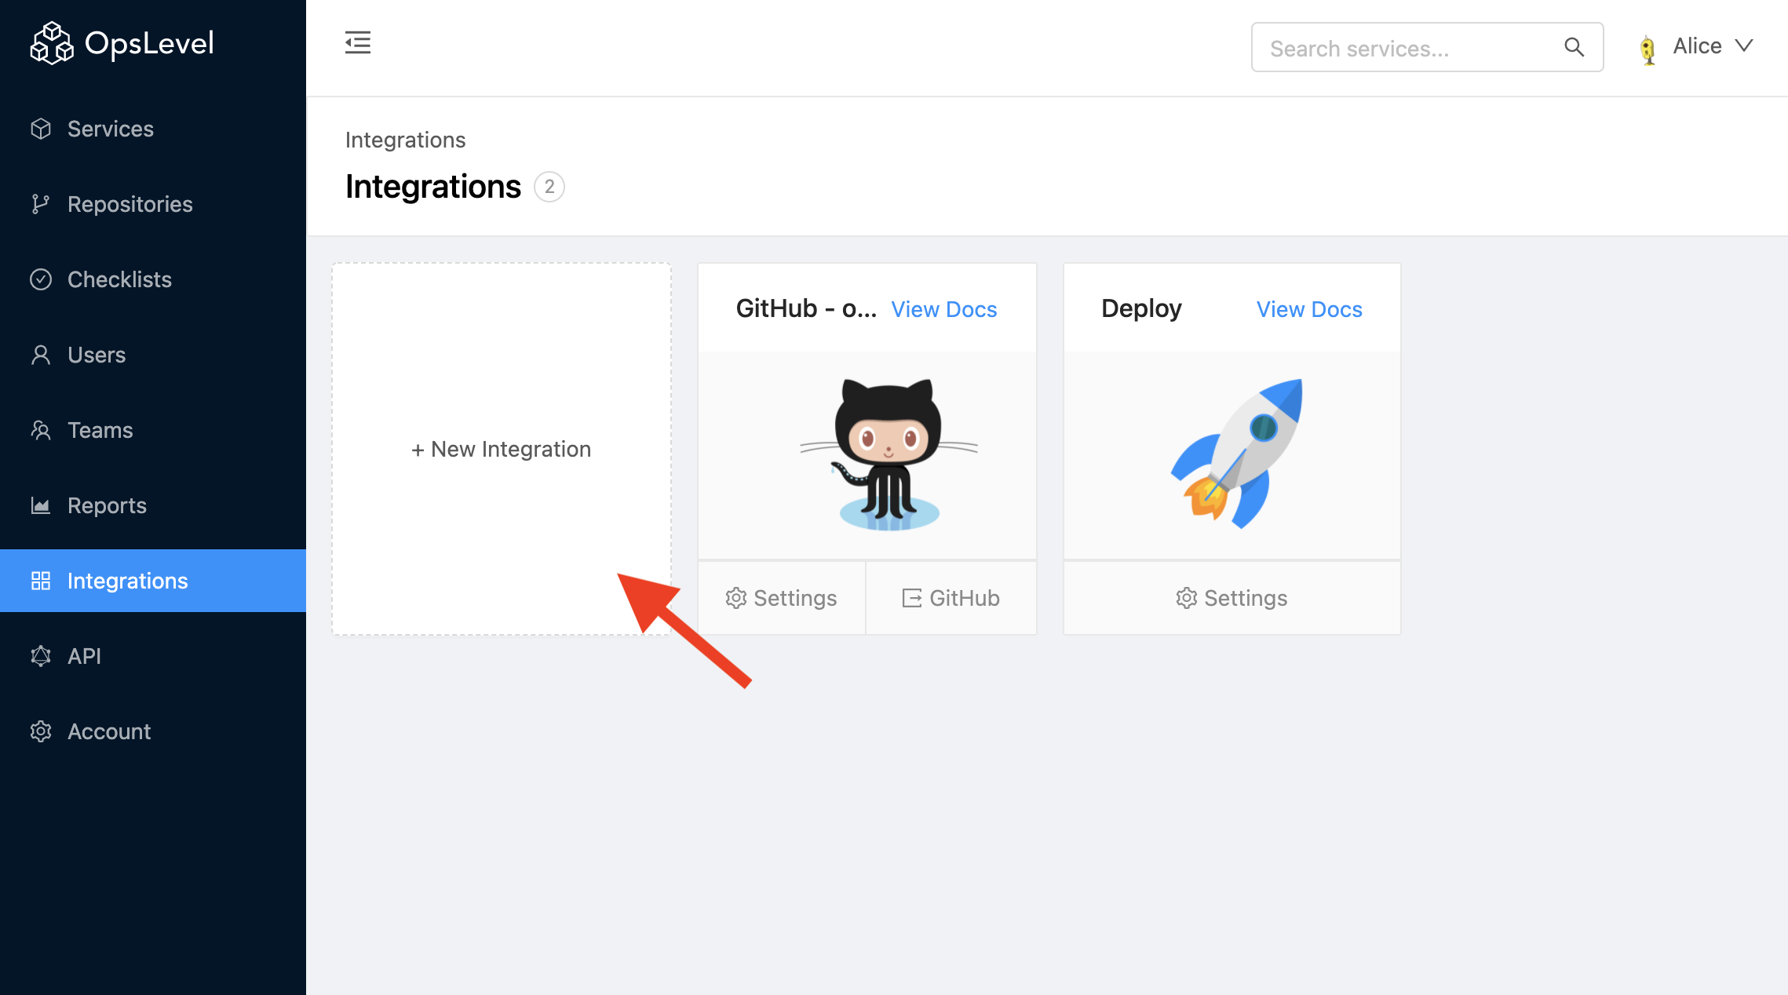Select Reports in the sidebar
Image resolution: width=1788 pixels, height=995 pixels.
(153, 505)
